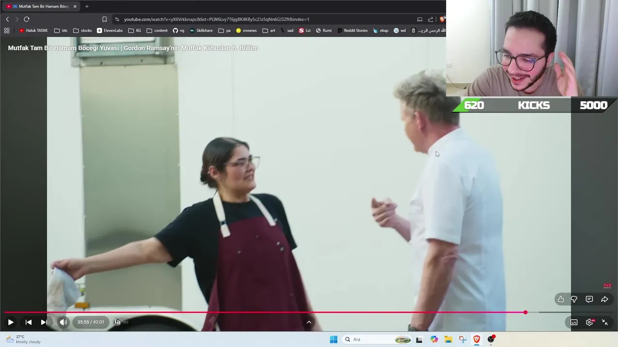Image resolution: width=618 pixels, height=347 pixels.
Task: Open Snipping Tool from taskbar
Action: (463, 339)
